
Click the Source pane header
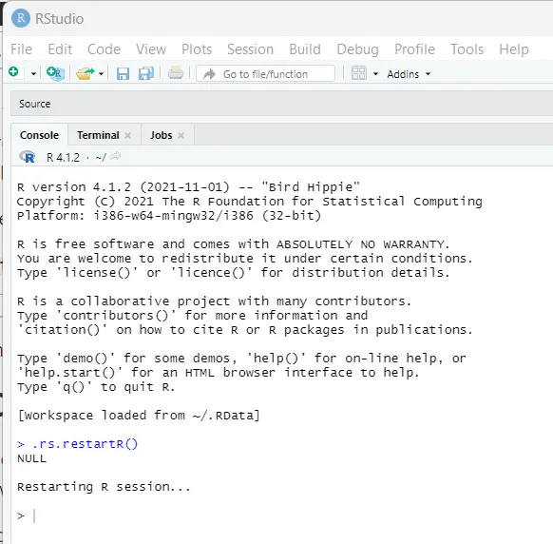coord(282,104)
